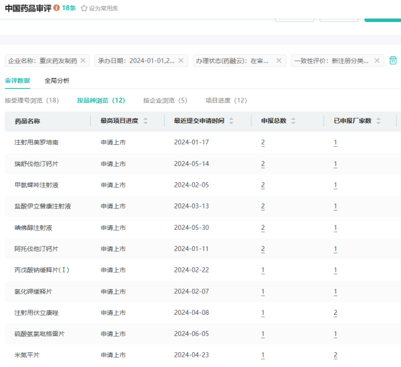Screen dimensions: 401x367
Task: Remove the 办理状态 filter tag
Action: point(279,61)
